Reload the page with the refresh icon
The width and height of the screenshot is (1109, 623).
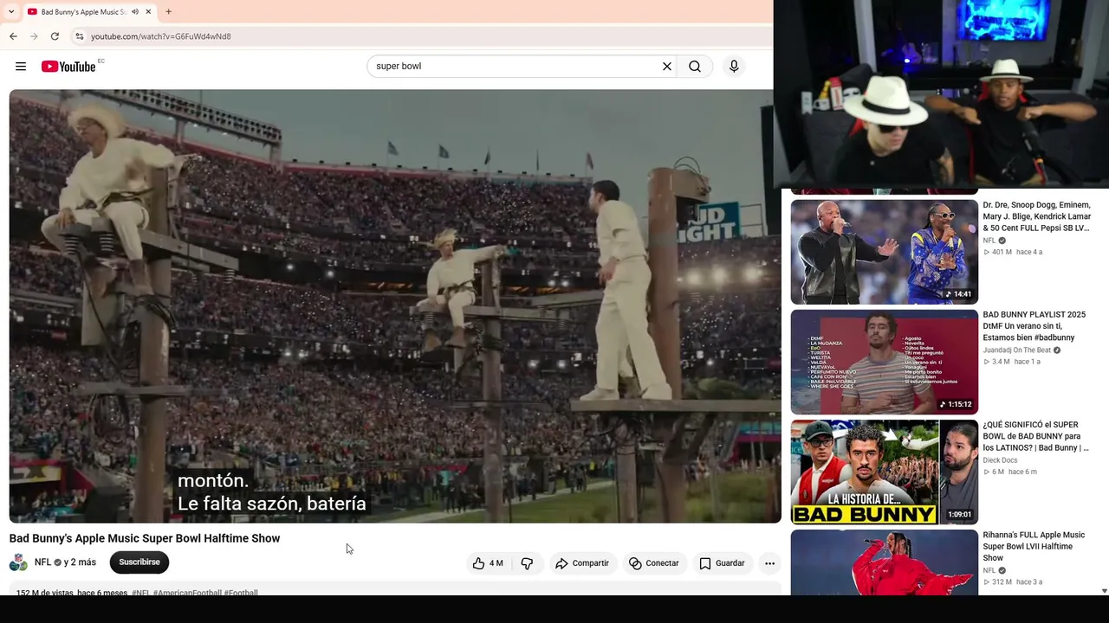[55, 36]
